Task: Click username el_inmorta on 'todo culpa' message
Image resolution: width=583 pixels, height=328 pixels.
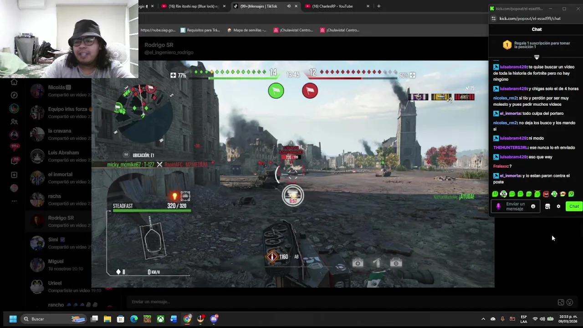Action: pos(510,113)
